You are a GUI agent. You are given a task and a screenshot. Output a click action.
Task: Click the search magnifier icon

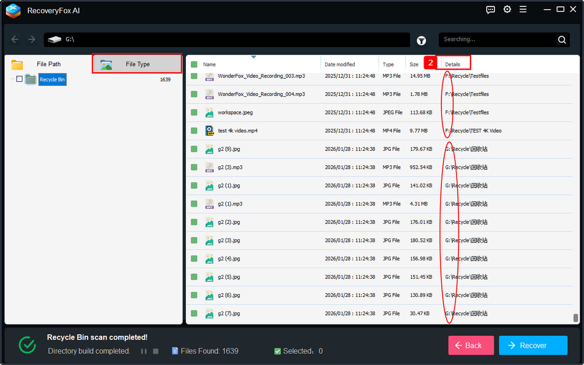(562, 40)
